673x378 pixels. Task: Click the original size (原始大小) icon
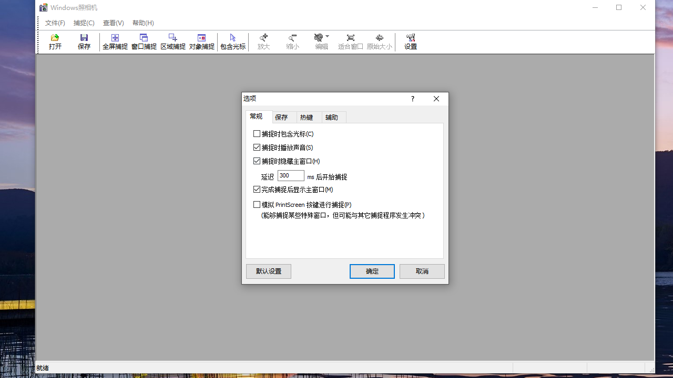pyautogui.click(x=379, y=41)
